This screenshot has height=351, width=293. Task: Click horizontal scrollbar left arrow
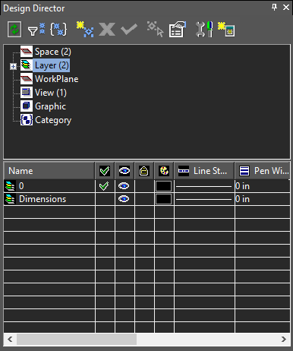tap(10, 340)
